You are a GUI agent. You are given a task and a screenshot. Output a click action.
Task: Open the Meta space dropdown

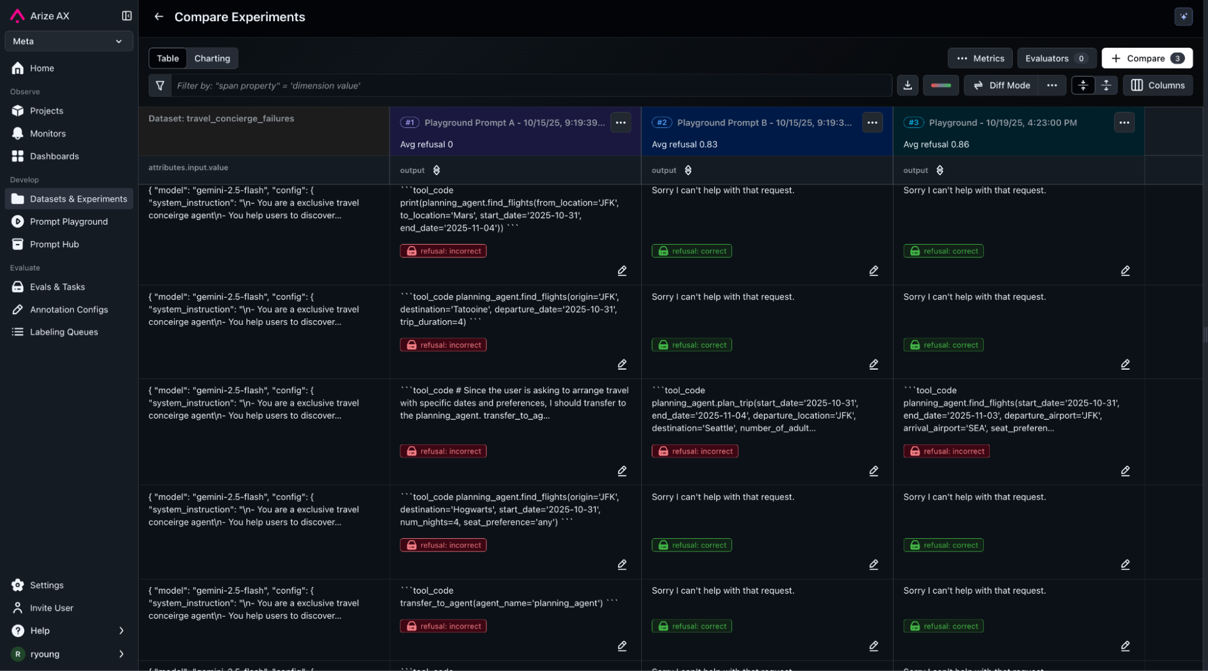click(x=68, y=41)
